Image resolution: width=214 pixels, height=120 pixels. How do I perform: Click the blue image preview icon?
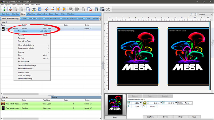point(40,9)
